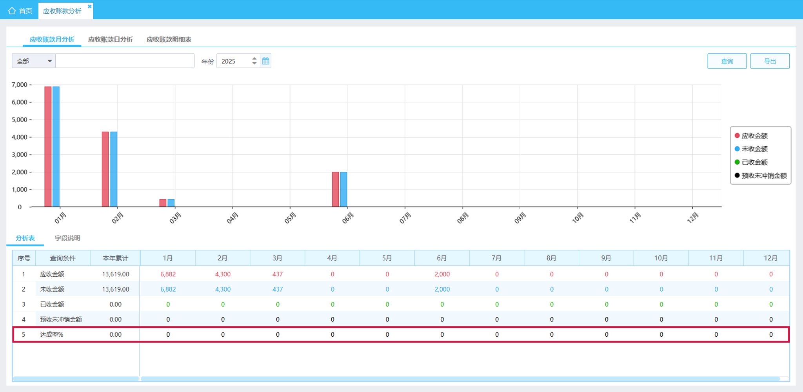This screenshot has width=803, height=392.
Task: Click red 6,882 value in 1月 column
Action: pyautogui.click(x=168, y=274)
